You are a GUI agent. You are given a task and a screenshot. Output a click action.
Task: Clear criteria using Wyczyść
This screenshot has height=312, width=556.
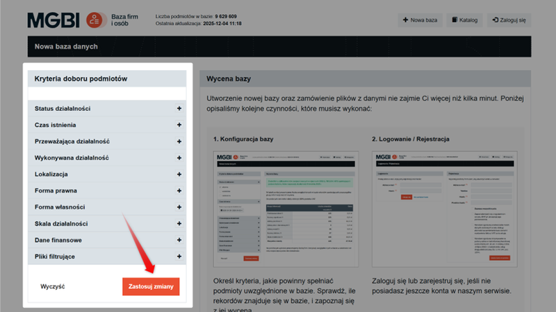[x=53, y=287]
